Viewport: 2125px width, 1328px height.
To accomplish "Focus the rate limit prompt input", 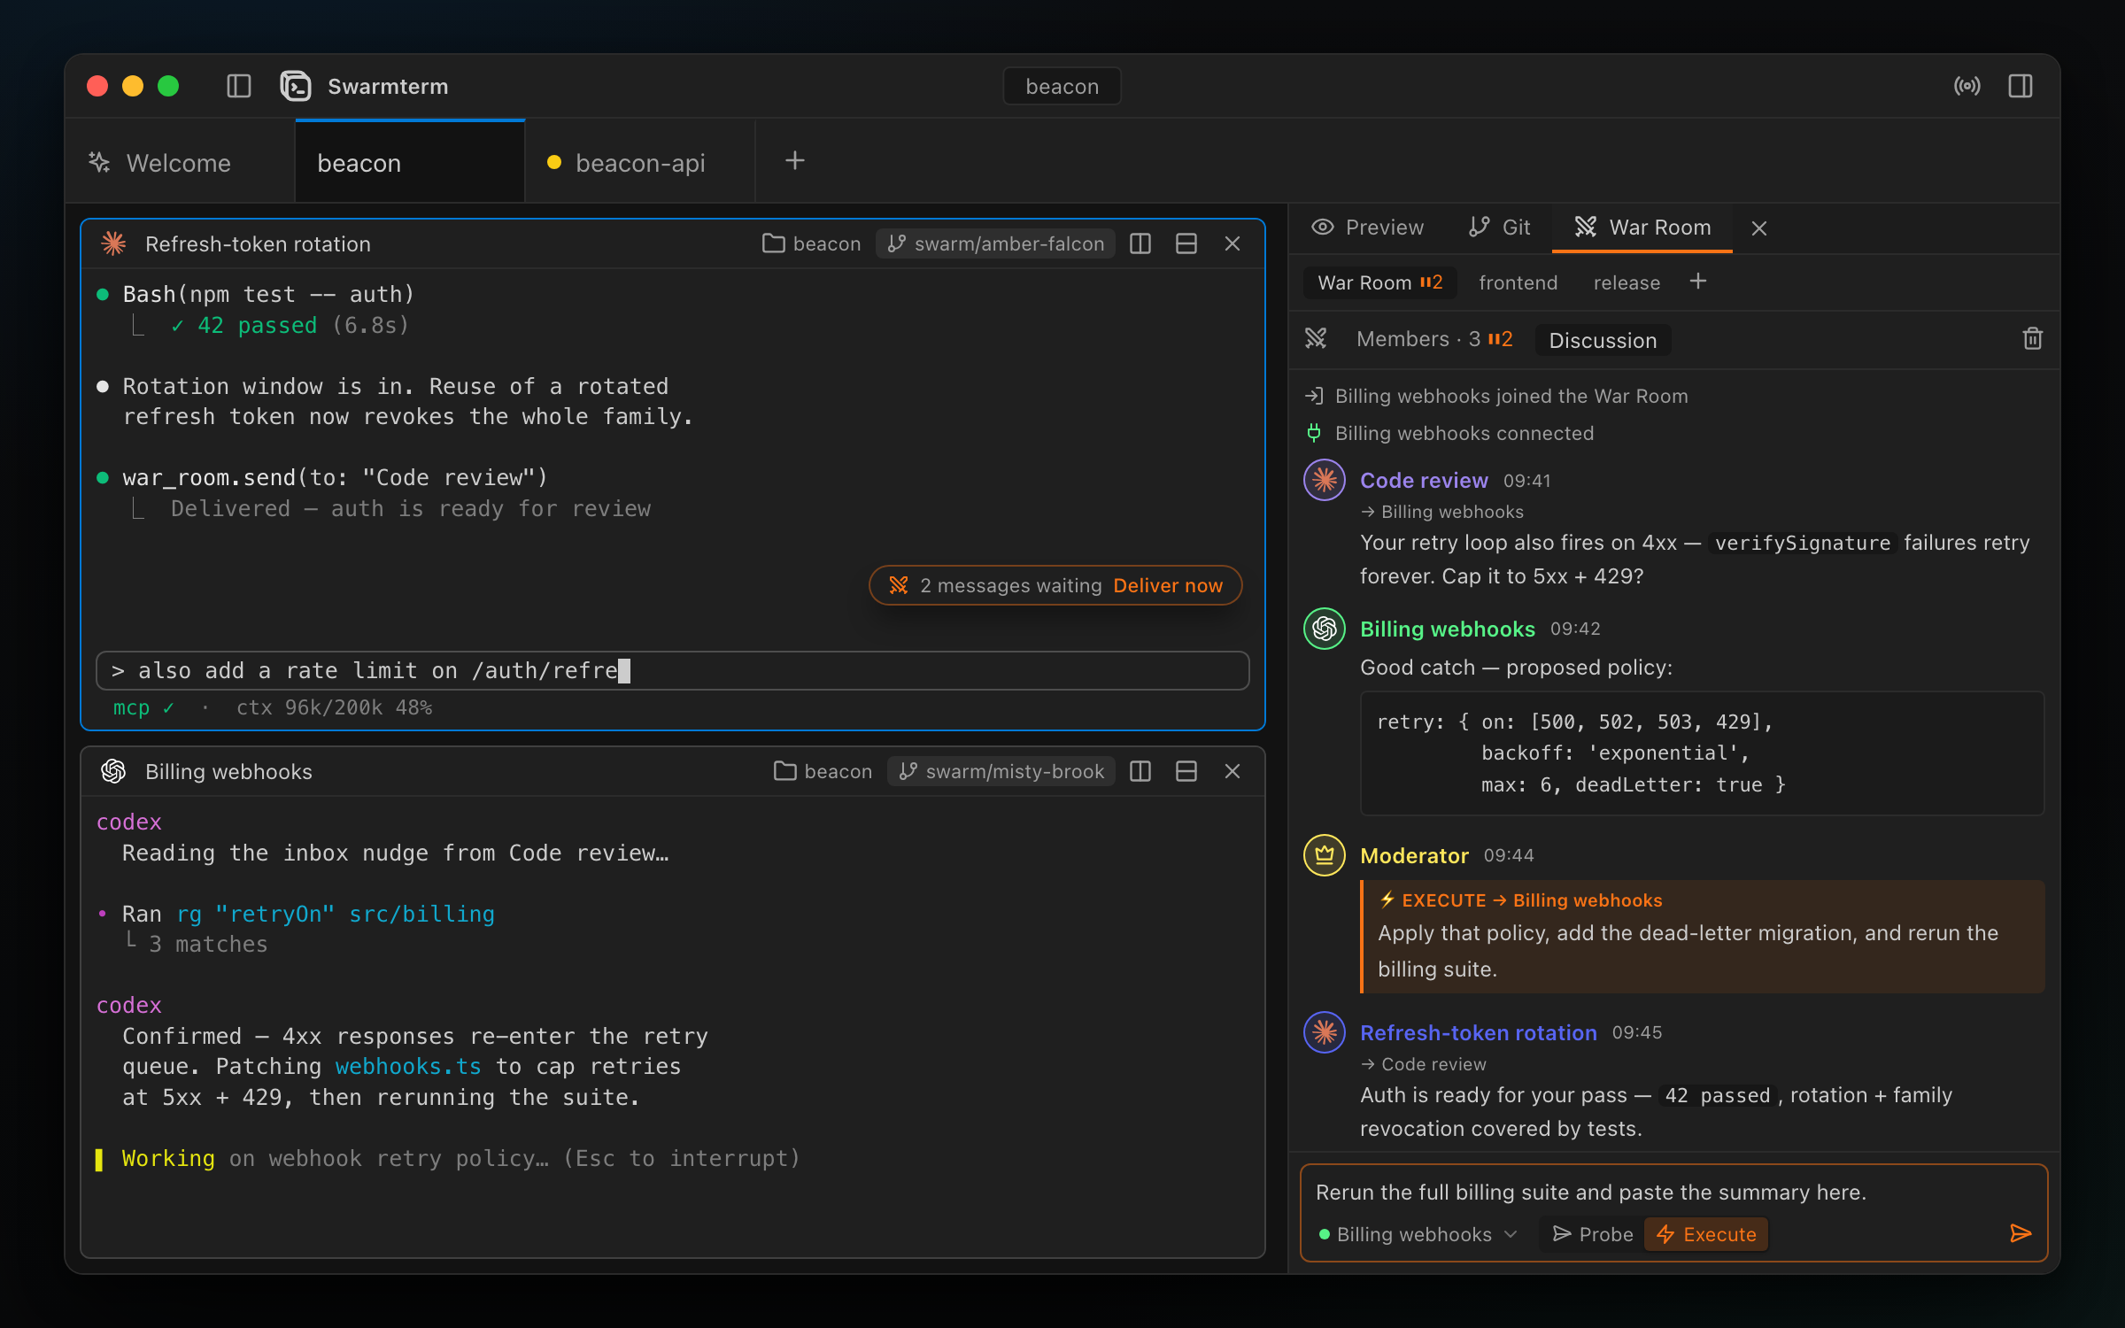I will (x=673, y=670).
